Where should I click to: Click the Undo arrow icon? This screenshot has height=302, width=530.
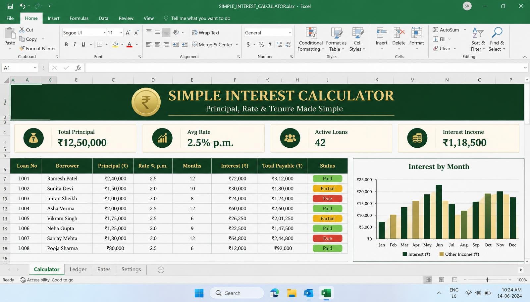pos(23,6)
